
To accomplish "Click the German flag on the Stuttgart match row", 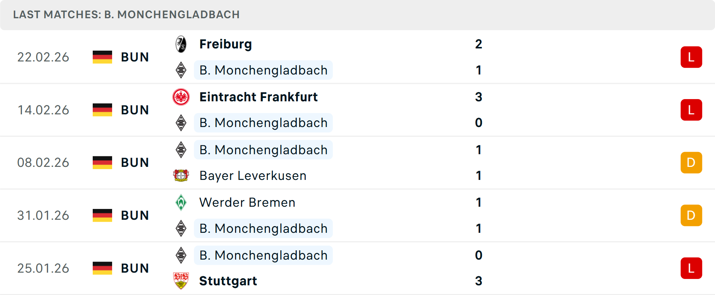I will (102, 268).
